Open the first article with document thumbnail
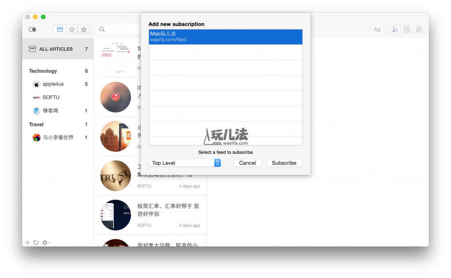Image resolution: width=451 pixels, height=278 pixels. 116,58
